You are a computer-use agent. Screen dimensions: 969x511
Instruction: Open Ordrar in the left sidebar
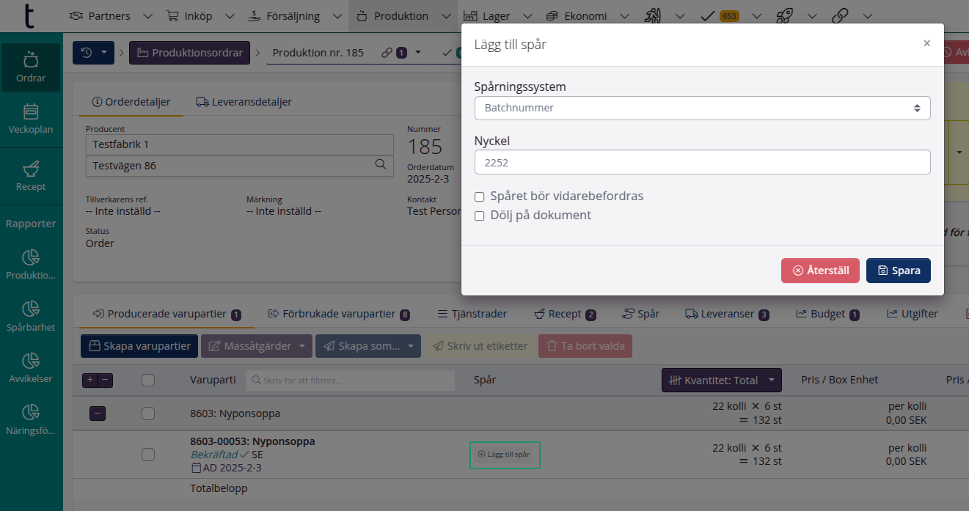pos(31,67)
